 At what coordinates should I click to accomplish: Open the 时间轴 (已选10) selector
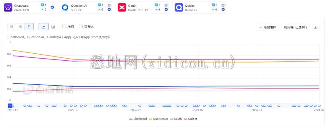pos(295,27)
